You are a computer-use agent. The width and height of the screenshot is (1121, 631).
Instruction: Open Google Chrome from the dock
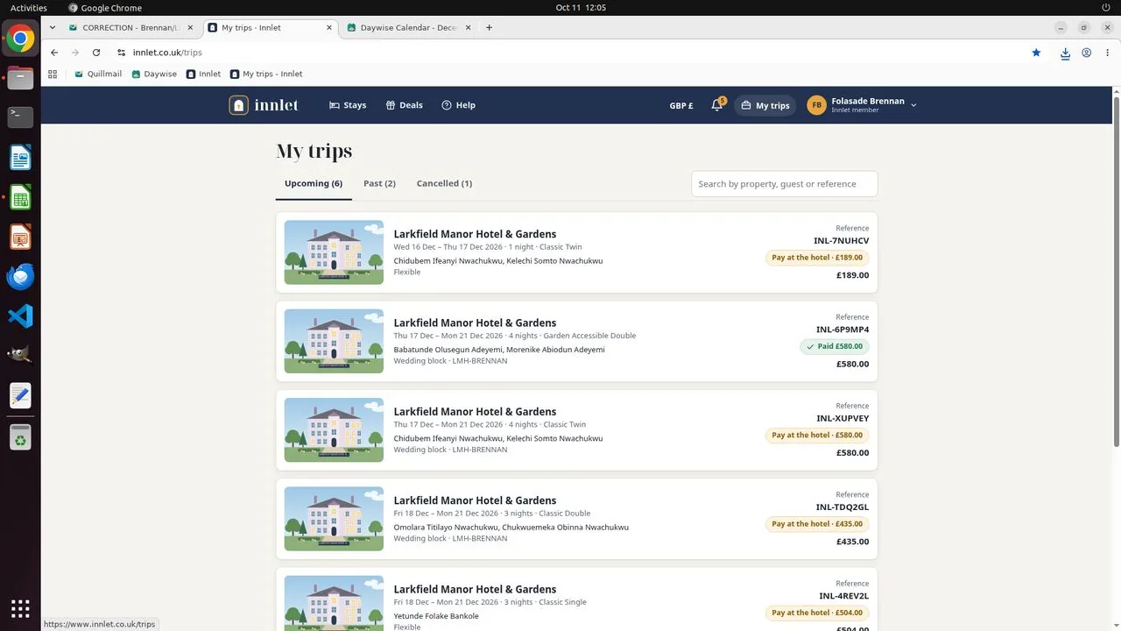[20, 39]
